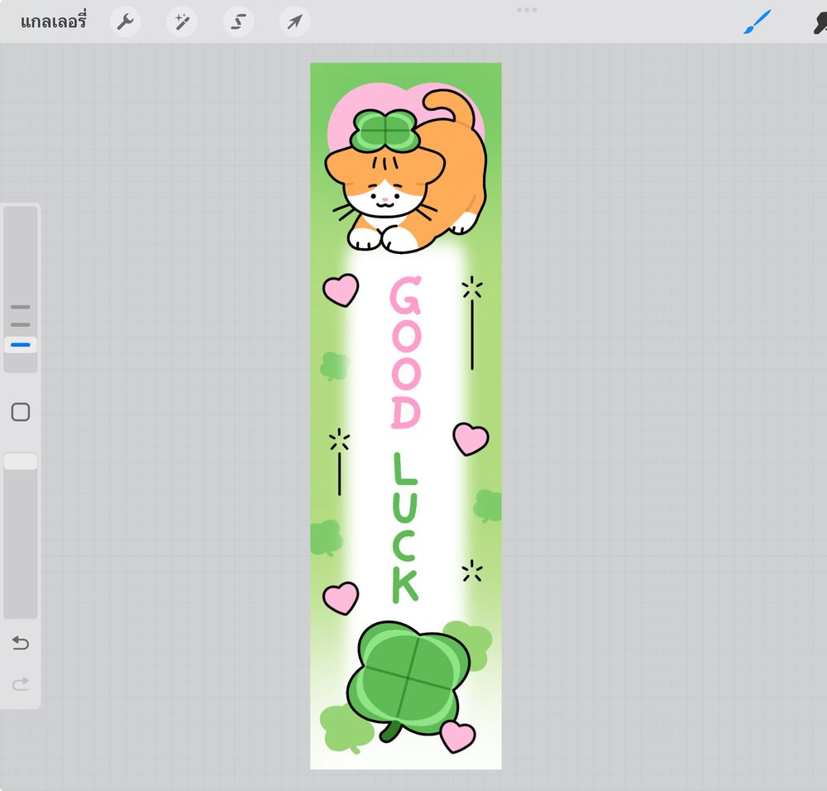
Task: Tap the square Modify button on sidebar
Action: pyautogui.click(x=21, y=411)
